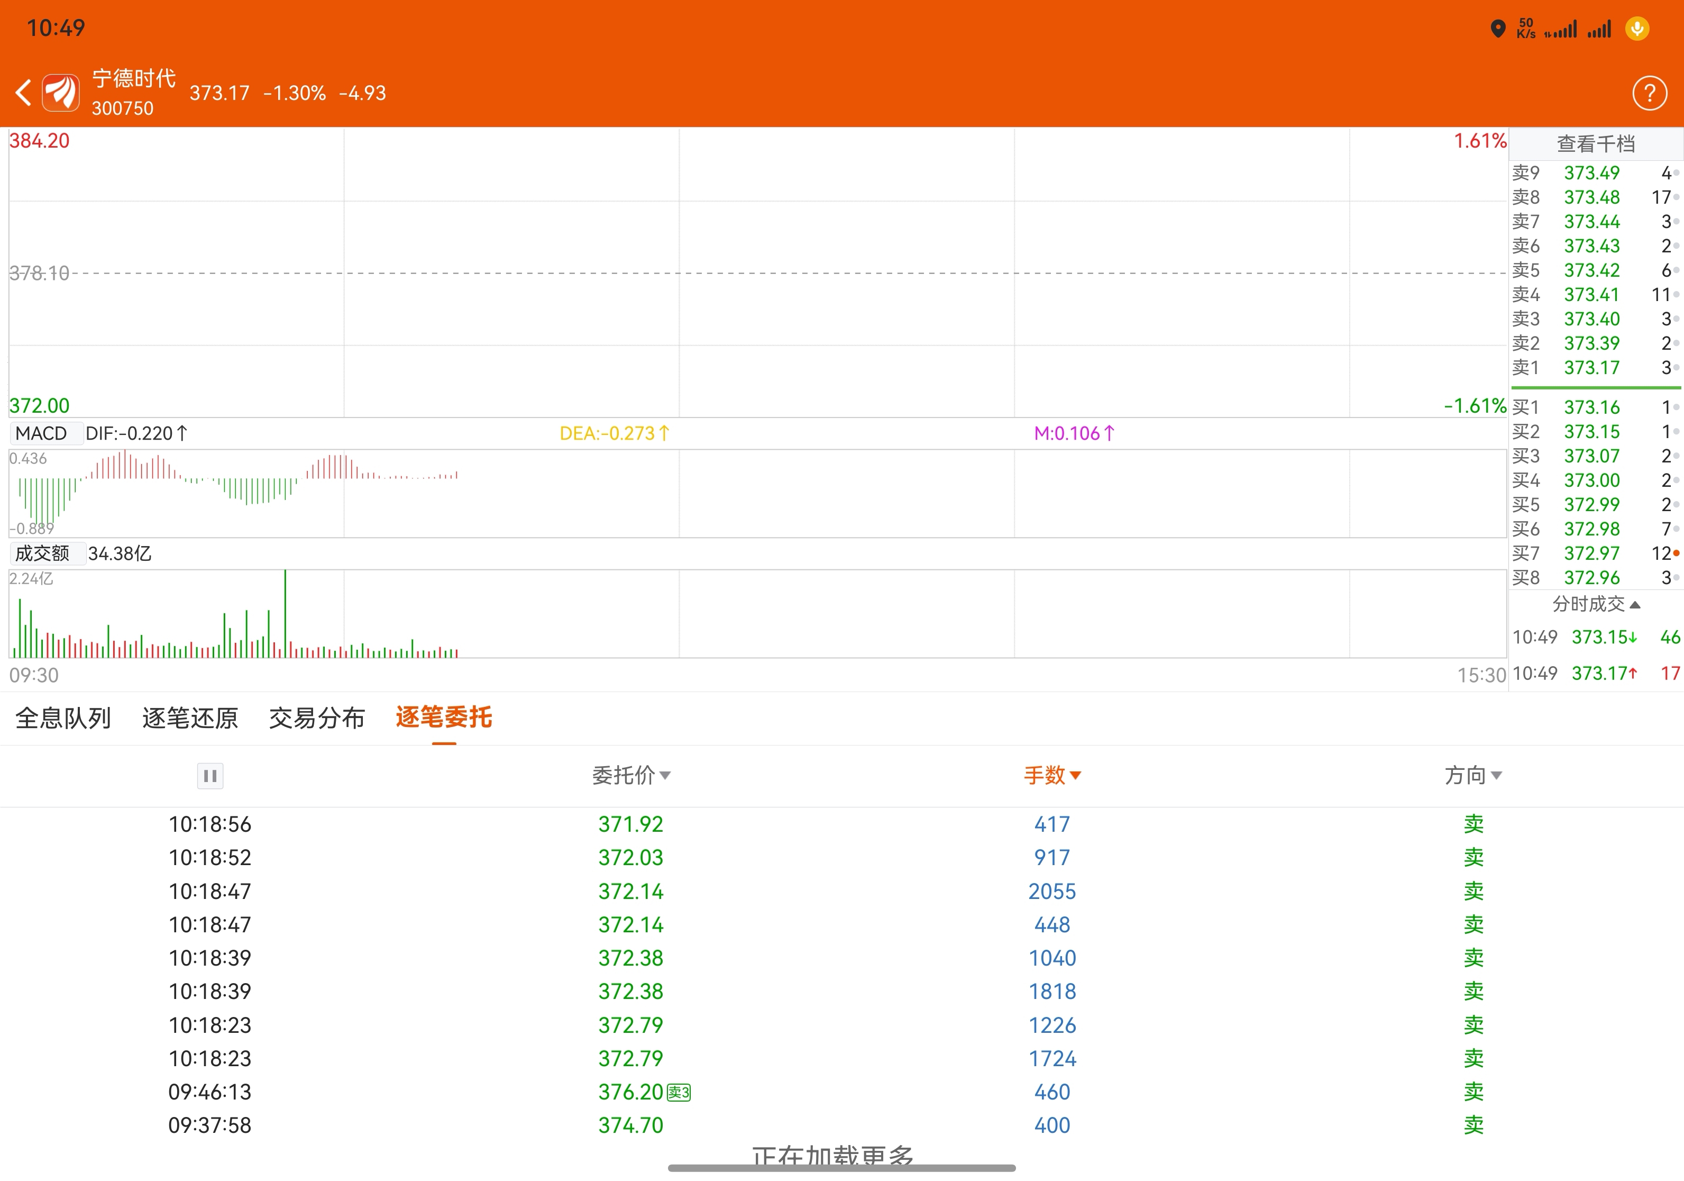Switch to the 逐笔还原 tab
Viewport: 1684px width, 1181px height.
pyautogui.click(x=190, y=717)
